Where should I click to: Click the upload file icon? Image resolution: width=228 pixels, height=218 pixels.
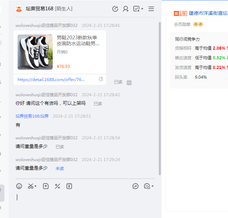(46, 186)
